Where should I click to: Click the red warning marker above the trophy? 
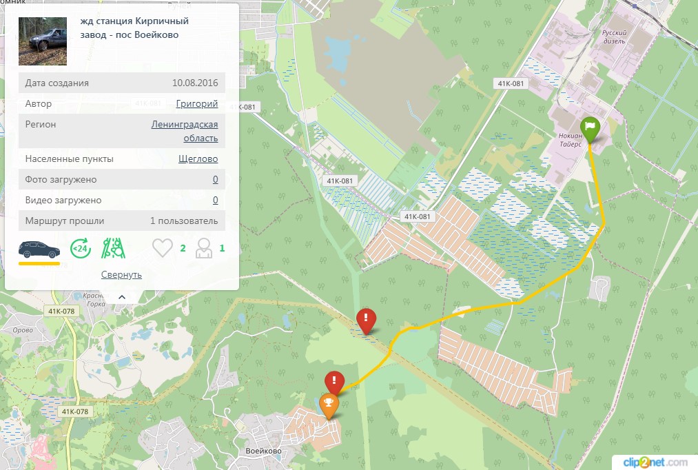click(x=334, y=383)
